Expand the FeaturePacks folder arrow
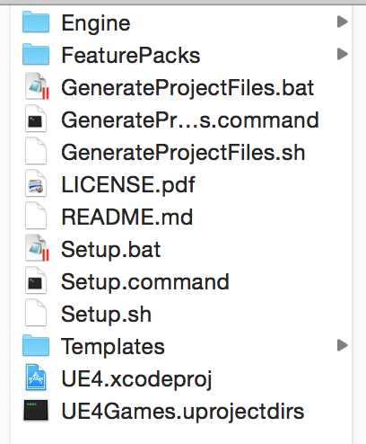 click(x=343, y=54)
